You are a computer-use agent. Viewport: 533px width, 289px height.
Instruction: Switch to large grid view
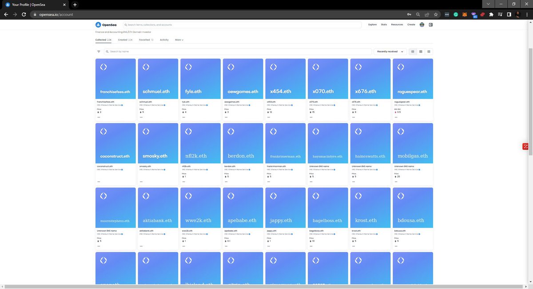(x=413, y=52)
